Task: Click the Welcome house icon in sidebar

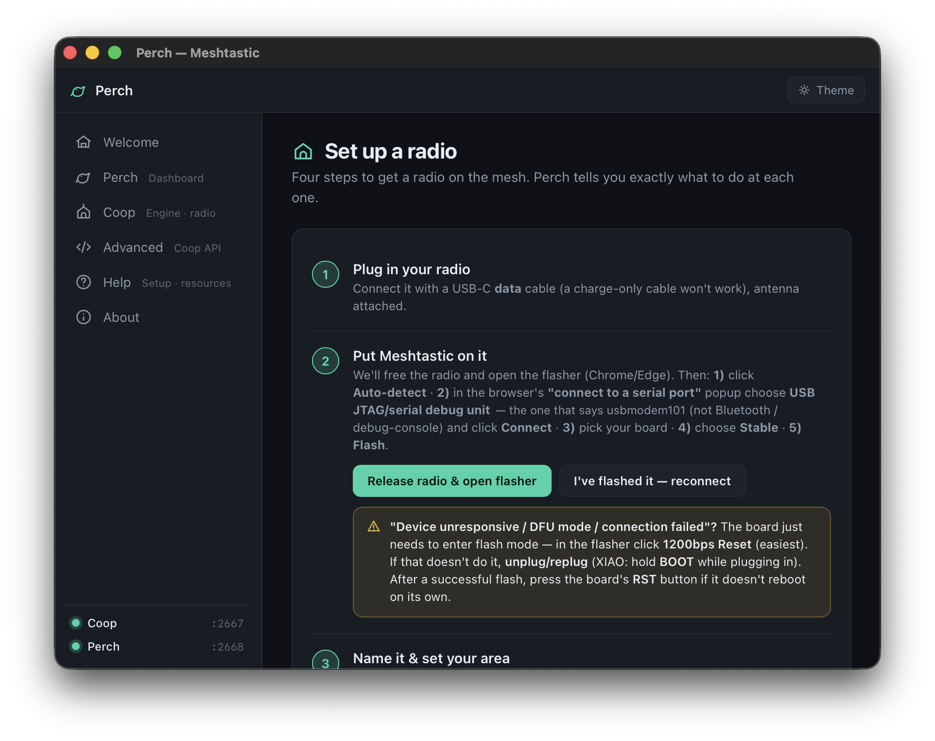Action: (84, 142)
